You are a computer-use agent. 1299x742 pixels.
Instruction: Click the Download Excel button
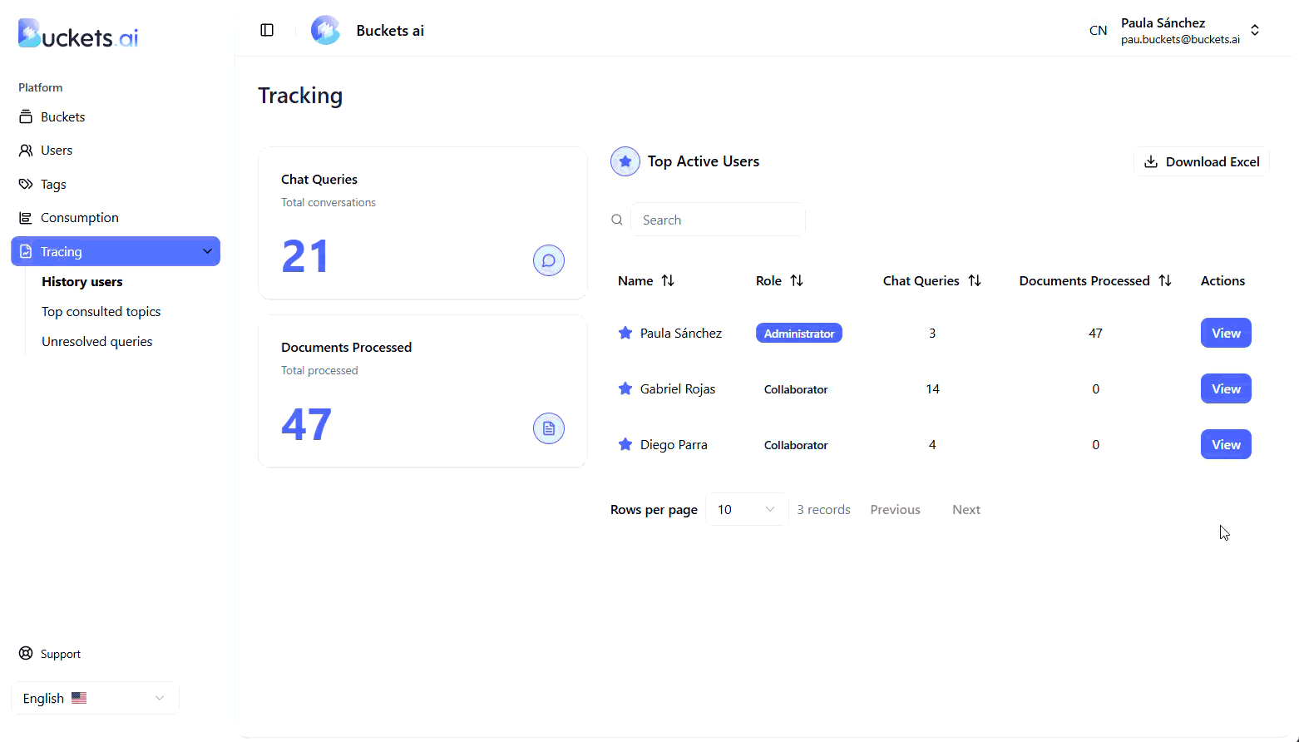[1202, 161]
